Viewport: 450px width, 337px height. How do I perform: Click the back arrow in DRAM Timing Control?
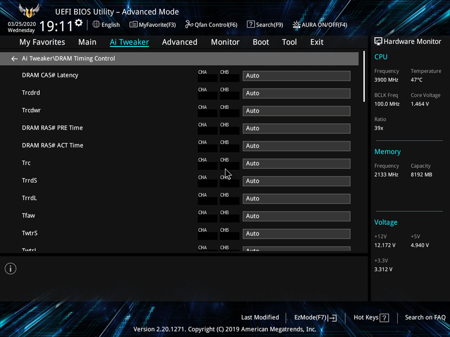click(x=14, y=59)
